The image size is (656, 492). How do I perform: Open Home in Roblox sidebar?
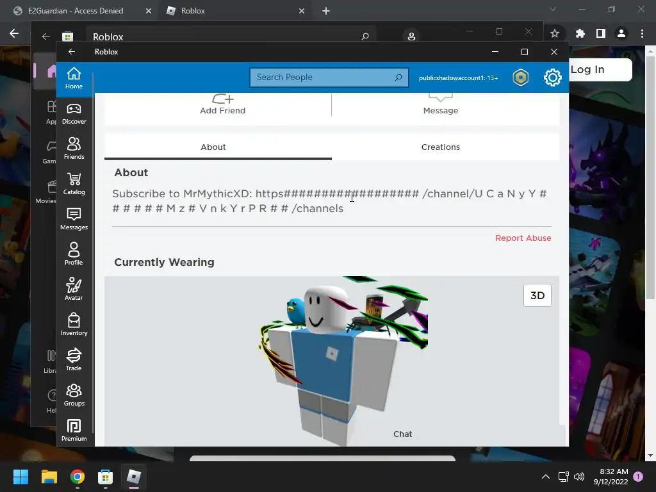click(74, 78)
